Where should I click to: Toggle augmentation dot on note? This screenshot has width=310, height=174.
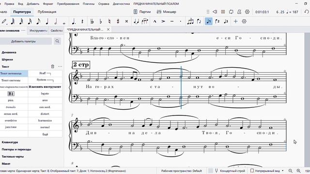pos(74,21)
